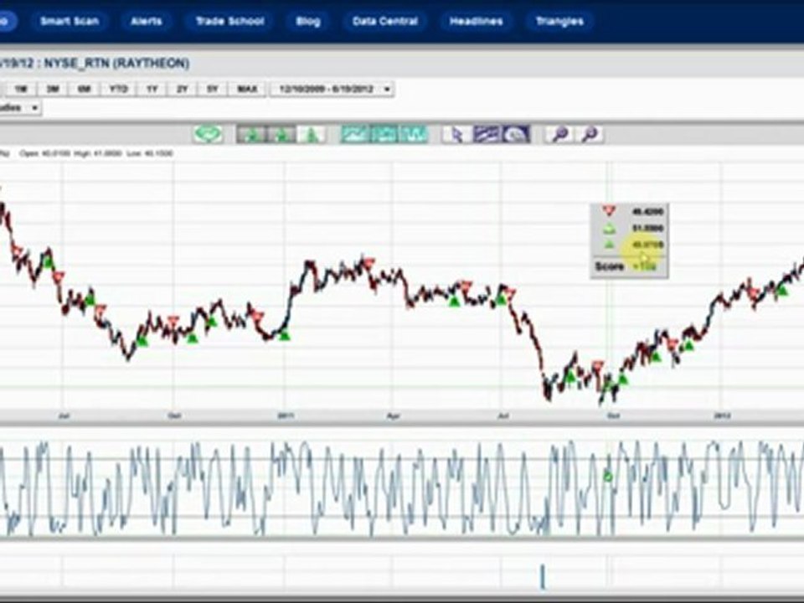Set chart range to 1M
The image size is (804, 603).
pos(20,90)
